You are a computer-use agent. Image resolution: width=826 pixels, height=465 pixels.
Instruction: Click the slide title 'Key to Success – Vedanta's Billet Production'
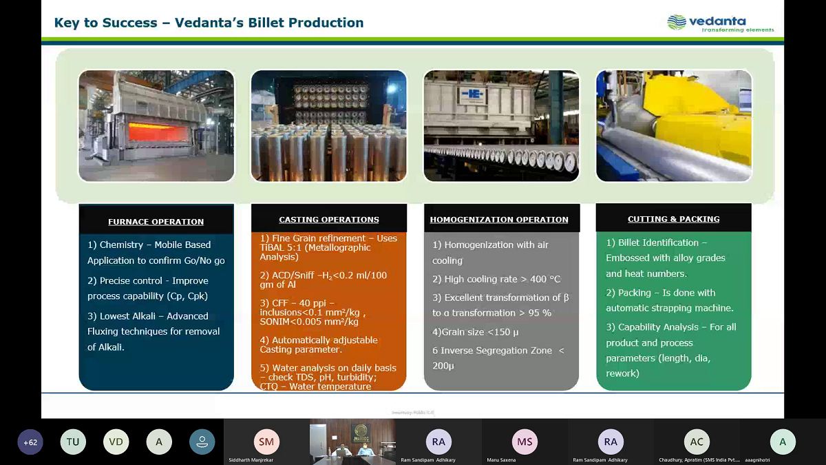pyautogui.click(x=209, y=23)
